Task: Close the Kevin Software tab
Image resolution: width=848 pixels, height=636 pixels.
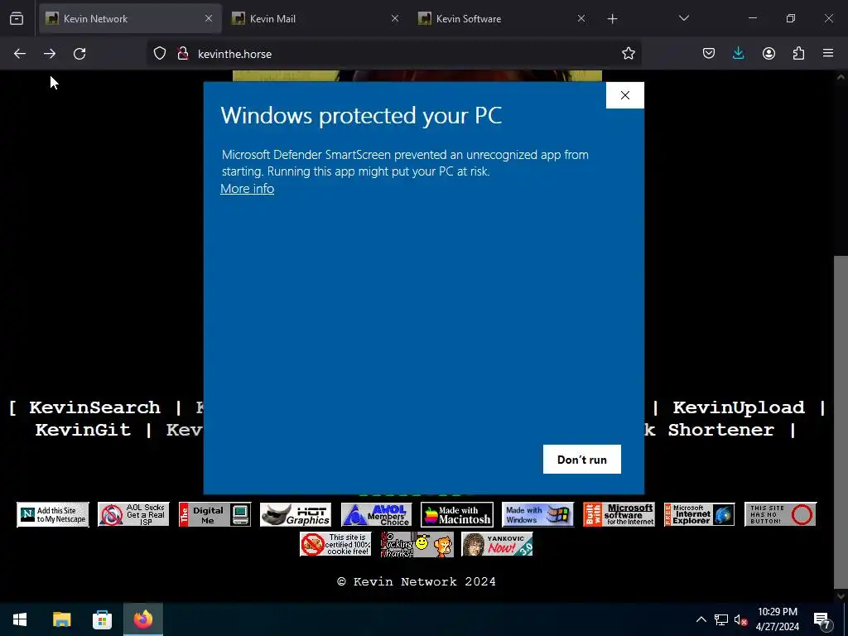Action: pyautogui.click(x=581, y=18)
